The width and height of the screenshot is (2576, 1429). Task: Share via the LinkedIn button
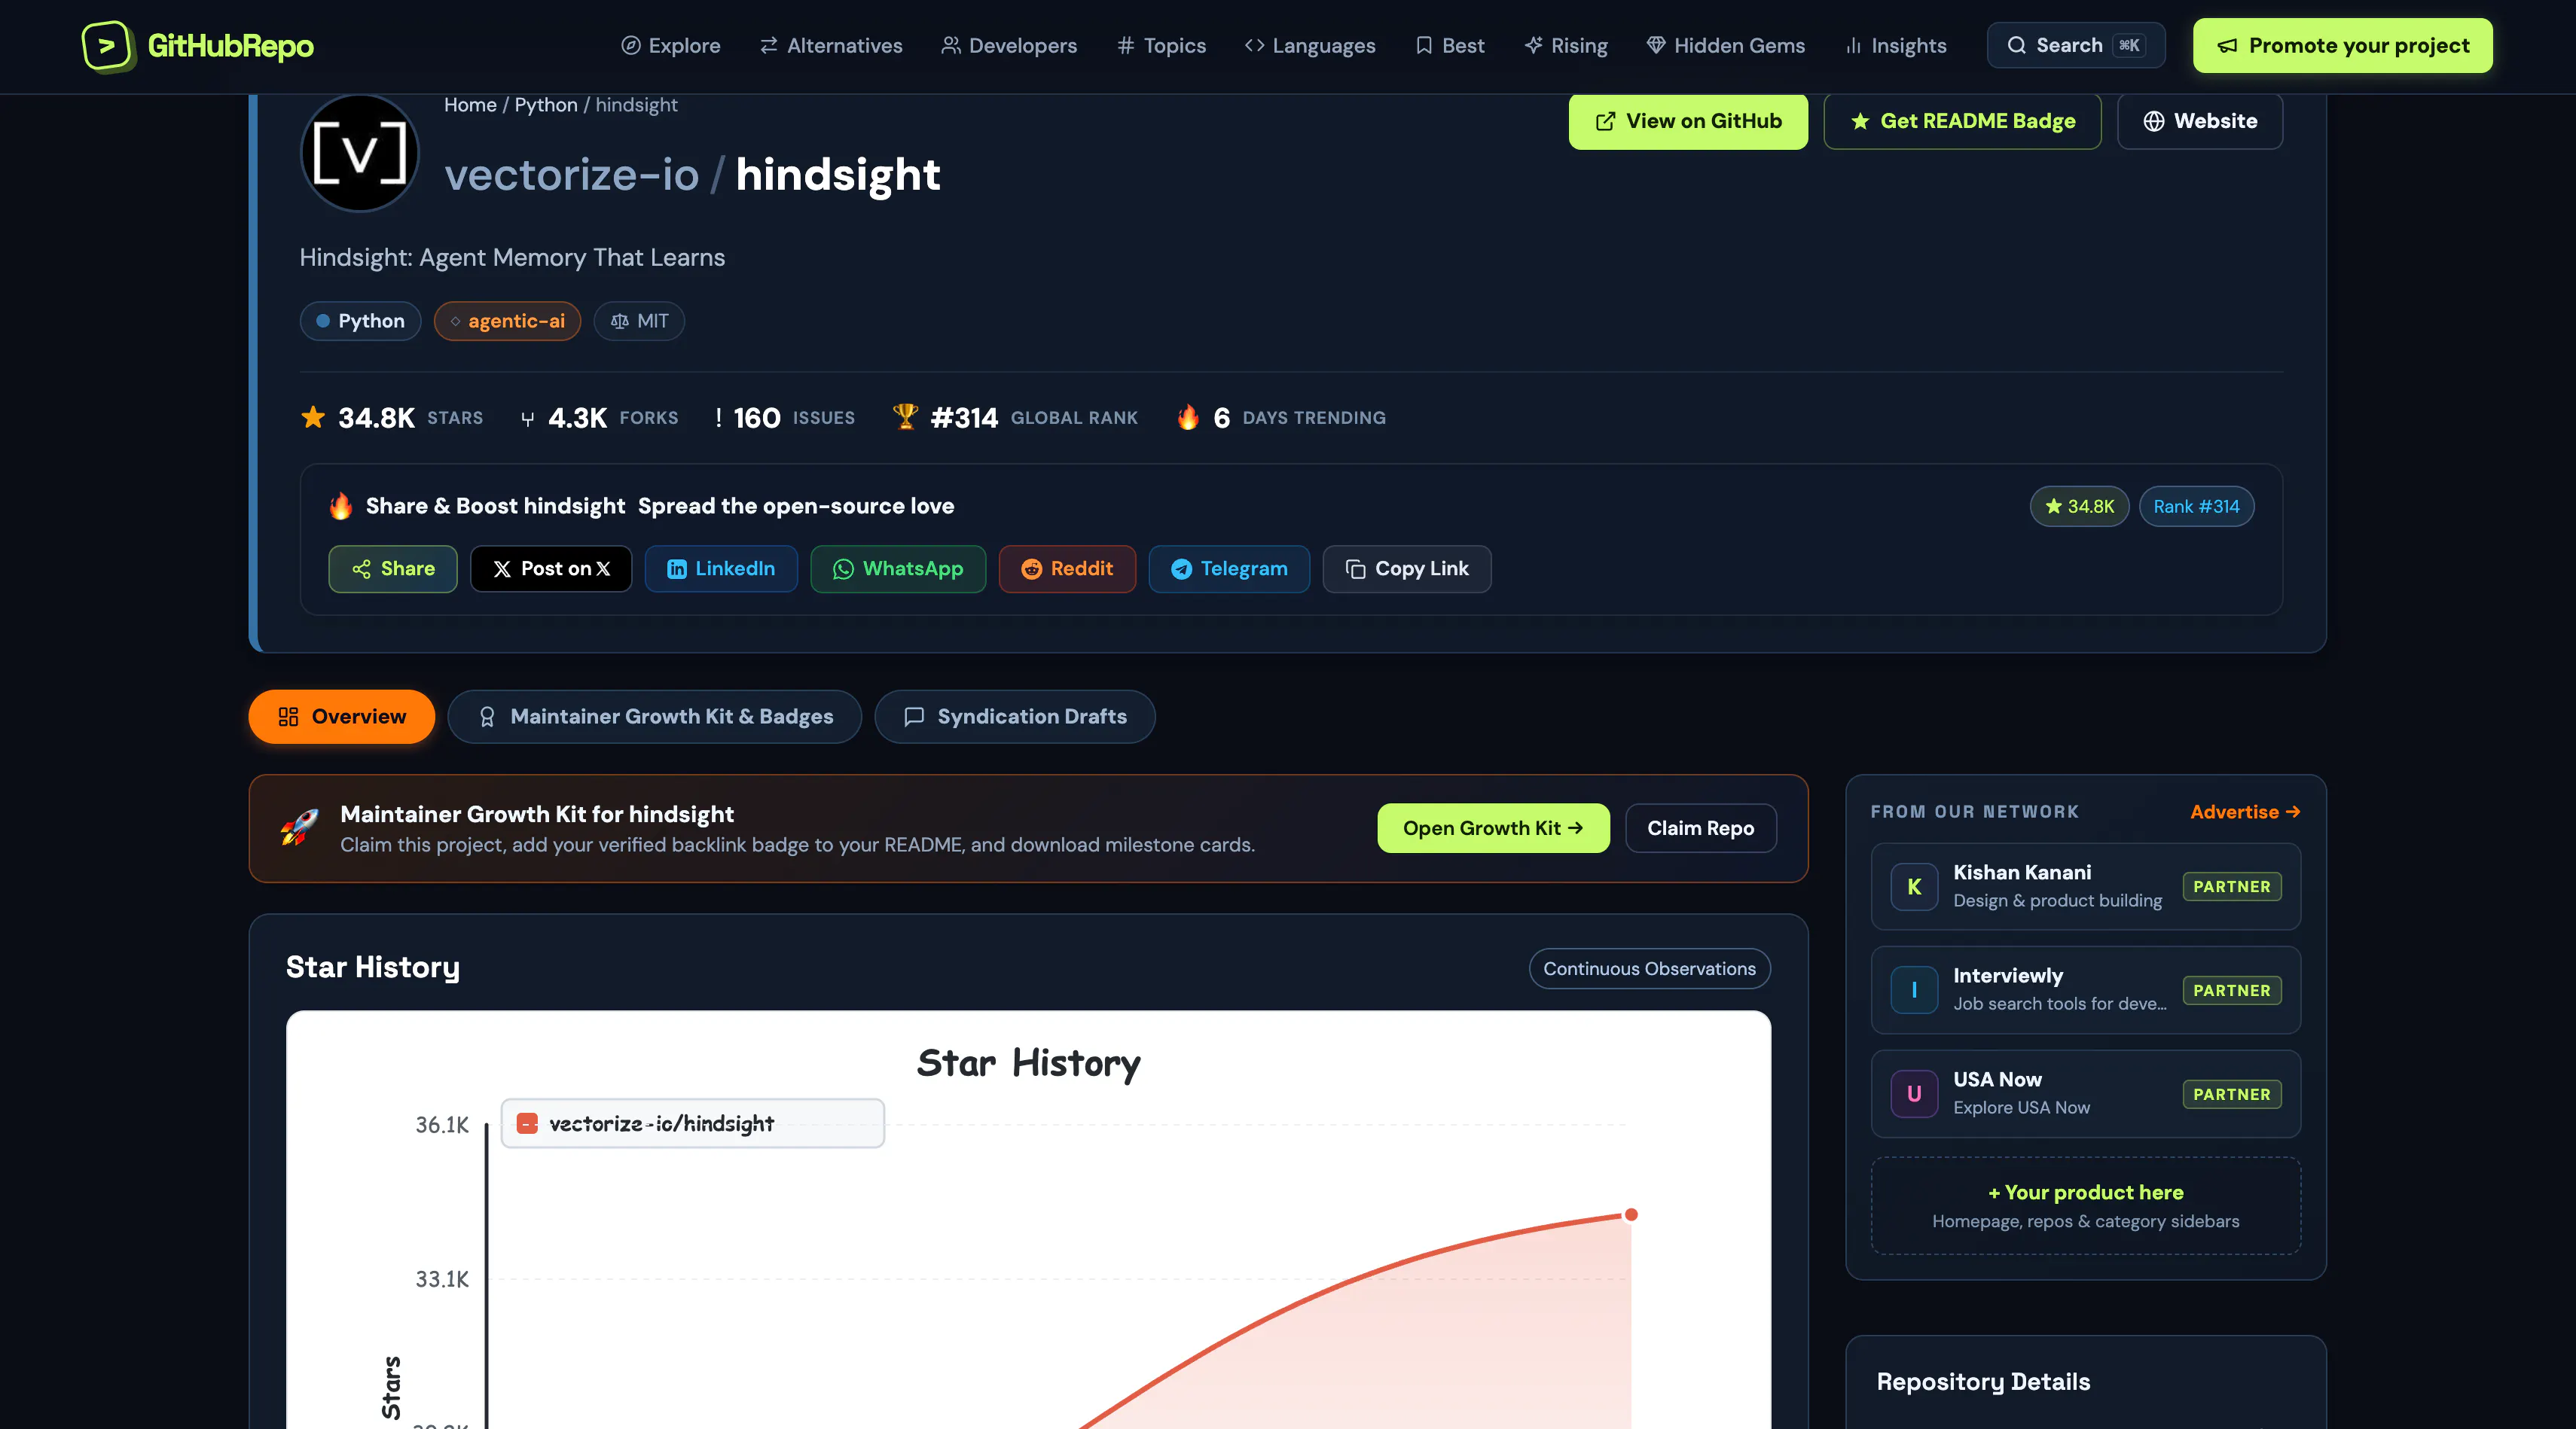pos(721,568)
